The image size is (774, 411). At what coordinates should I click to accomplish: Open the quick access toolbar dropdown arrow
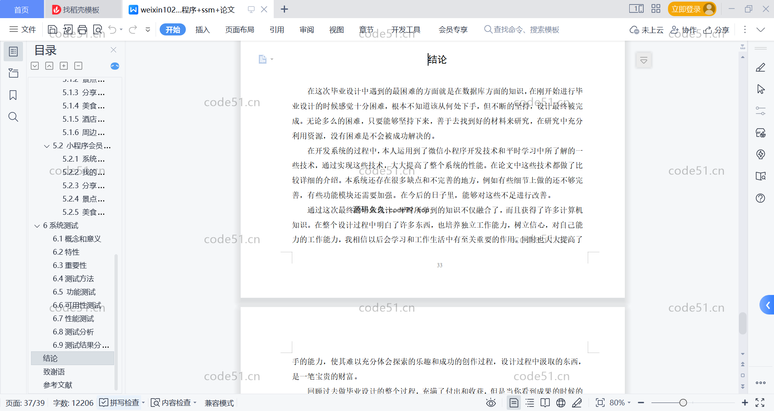[148, 29]
